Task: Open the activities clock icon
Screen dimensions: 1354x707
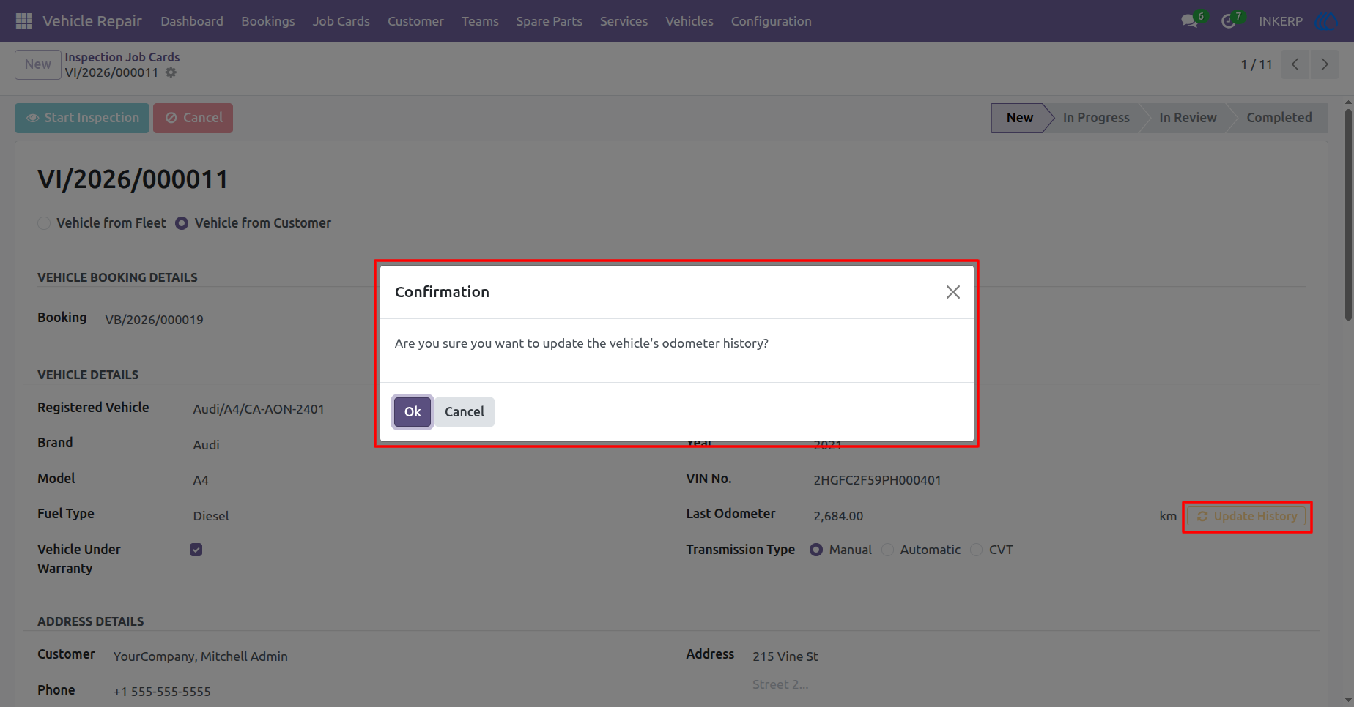Action: coord(1229,21)
